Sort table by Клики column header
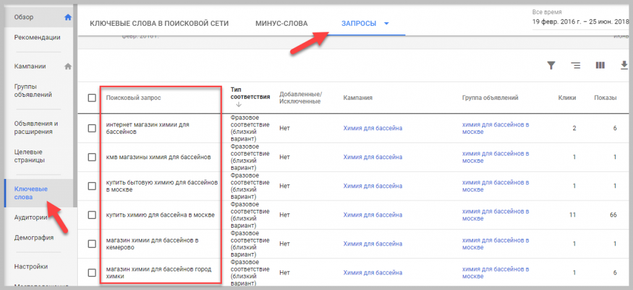This screenshot has width=633, height=290. click(567, 97)
